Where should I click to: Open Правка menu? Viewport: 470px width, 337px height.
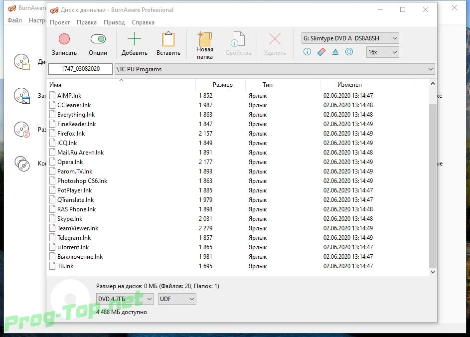(87, 22)
